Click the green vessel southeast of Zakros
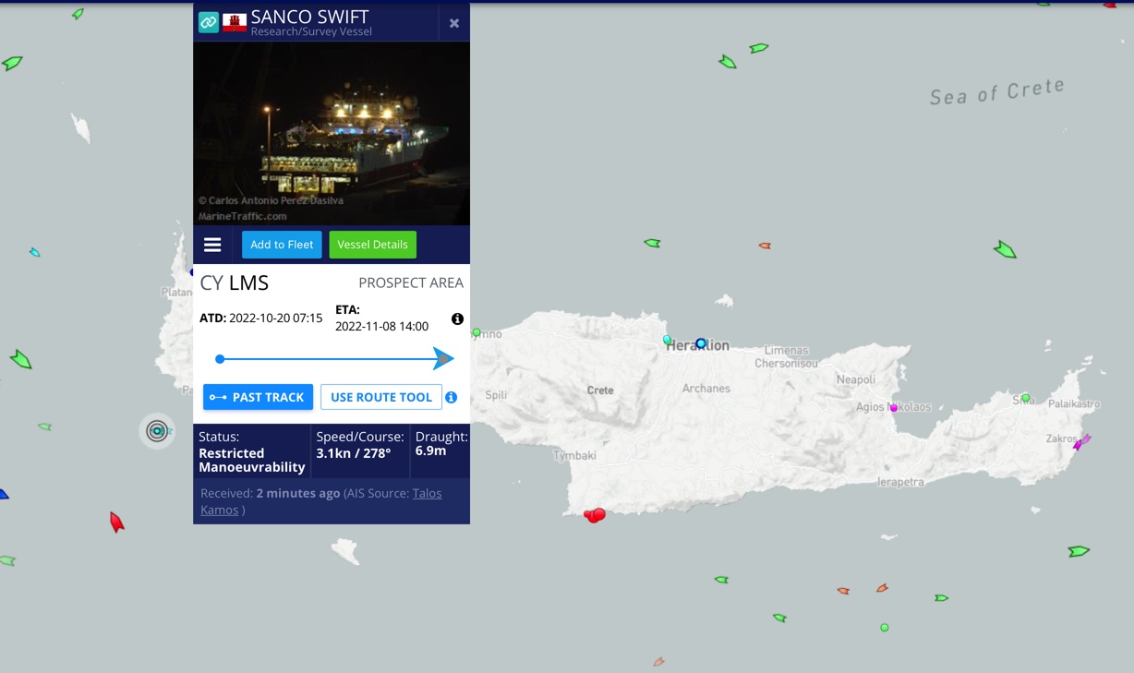Viewport: 1134px width, 673px height. (1079, 551)
